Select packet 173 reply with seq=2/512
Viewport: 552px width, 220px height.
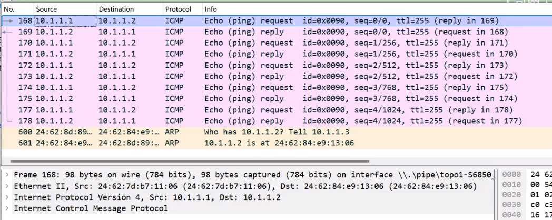(277, 77)
